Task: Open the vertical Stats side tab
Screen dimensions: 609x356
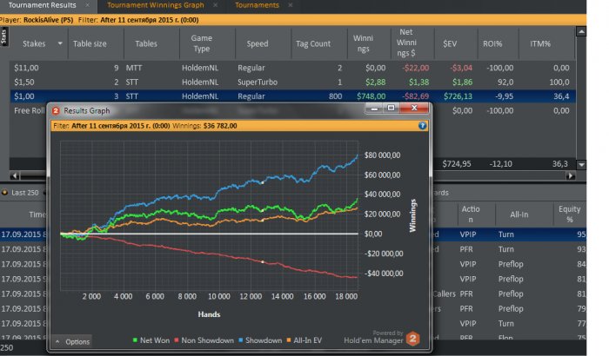Action: click(x=3, y=36)
